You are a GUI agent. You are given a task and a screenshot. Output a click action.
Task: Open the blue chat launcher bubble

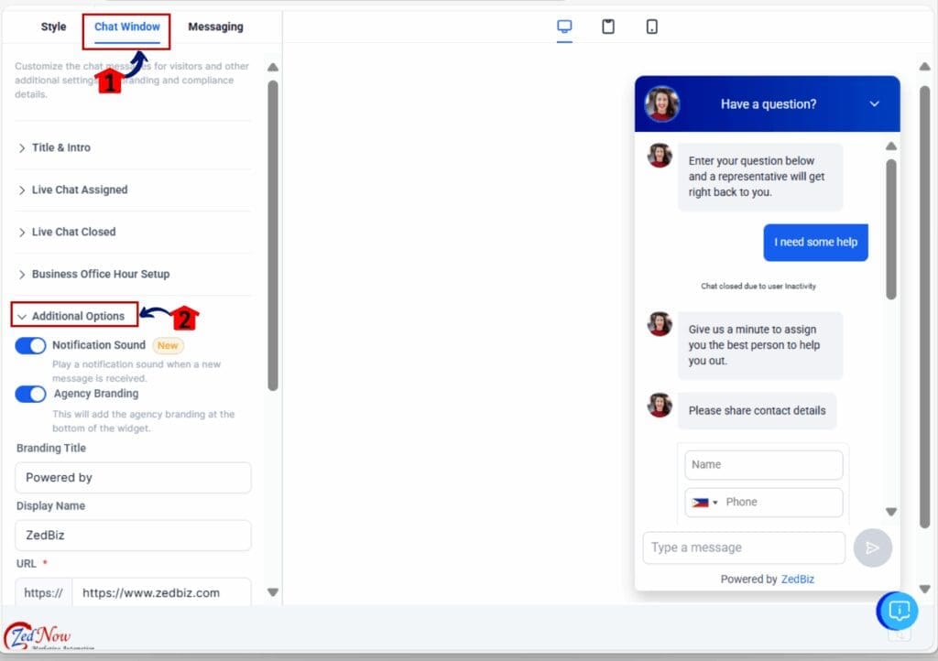899,611
